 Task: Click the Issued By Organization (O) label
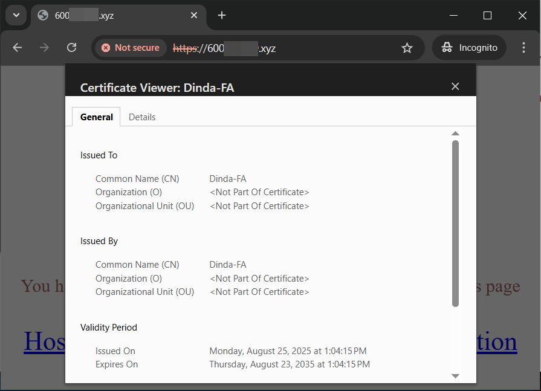coord(128,278)
